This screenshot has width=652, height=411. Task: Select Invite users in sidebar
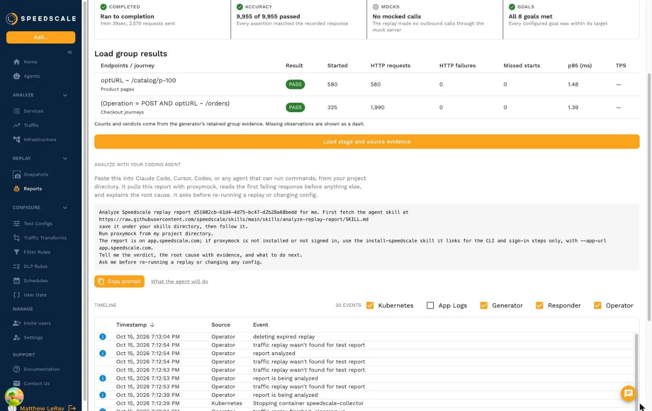pos(37,323)
